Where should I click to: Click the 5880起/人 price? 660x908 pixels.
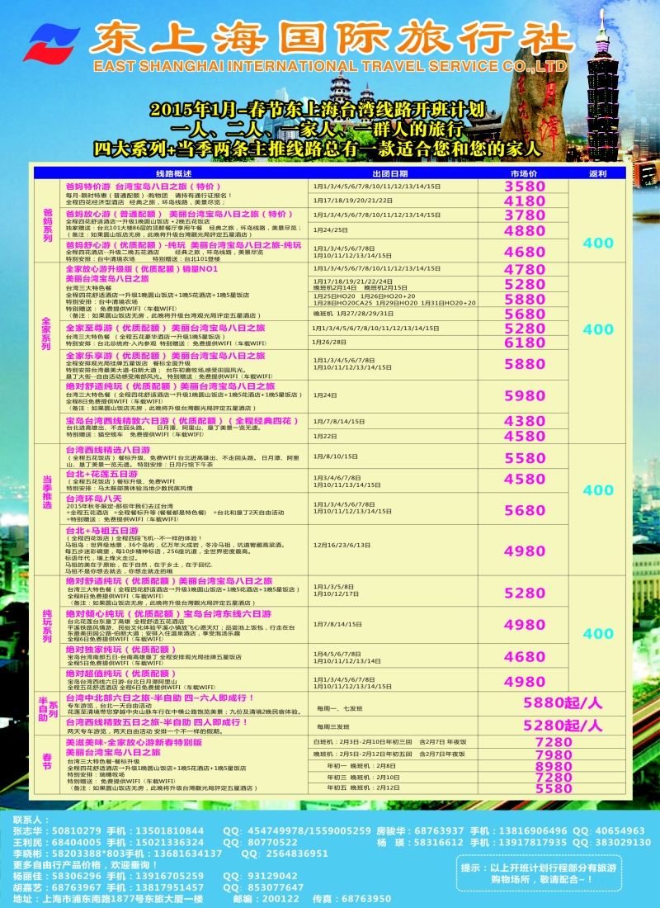click(x=563, y=702)
